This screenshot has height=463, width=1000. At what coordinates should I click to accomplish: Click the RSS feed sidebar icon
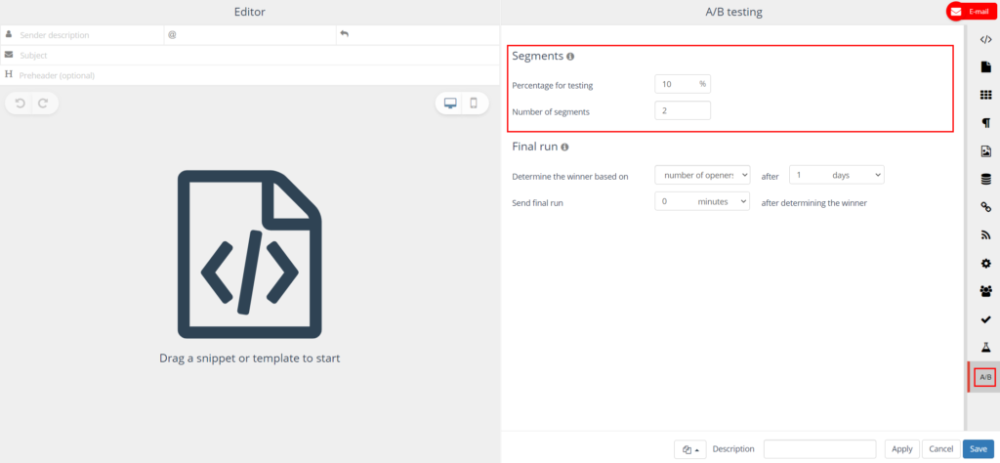coord(985,235)
